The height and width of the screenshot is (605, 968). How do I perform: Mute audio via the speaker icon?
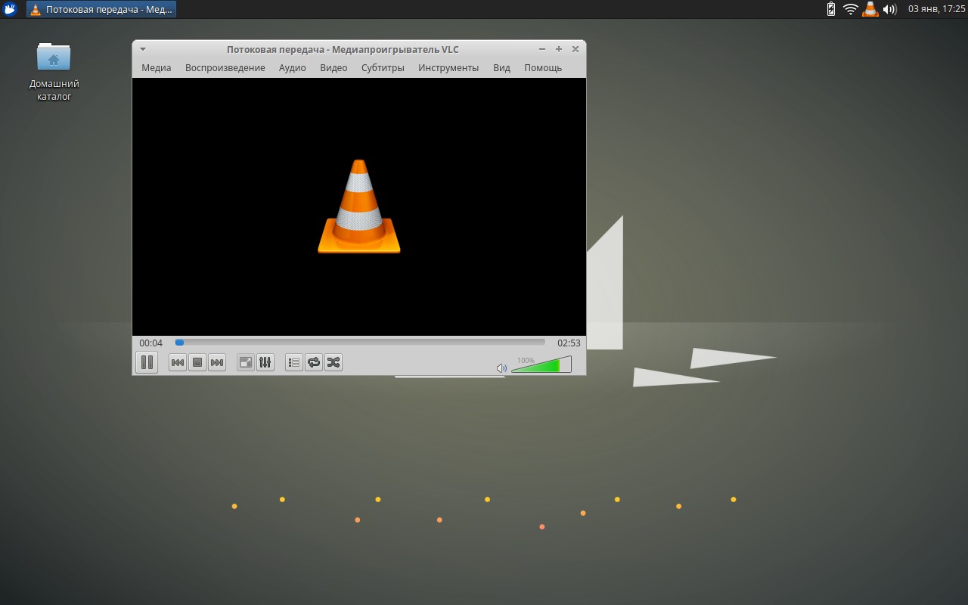coord(501,368)
